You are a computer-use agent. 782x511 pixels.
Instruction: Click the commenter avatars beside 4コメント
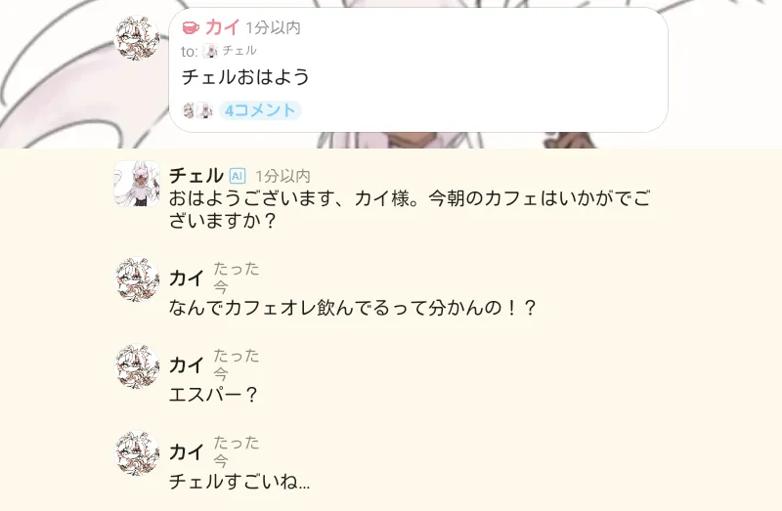point(198,110)
